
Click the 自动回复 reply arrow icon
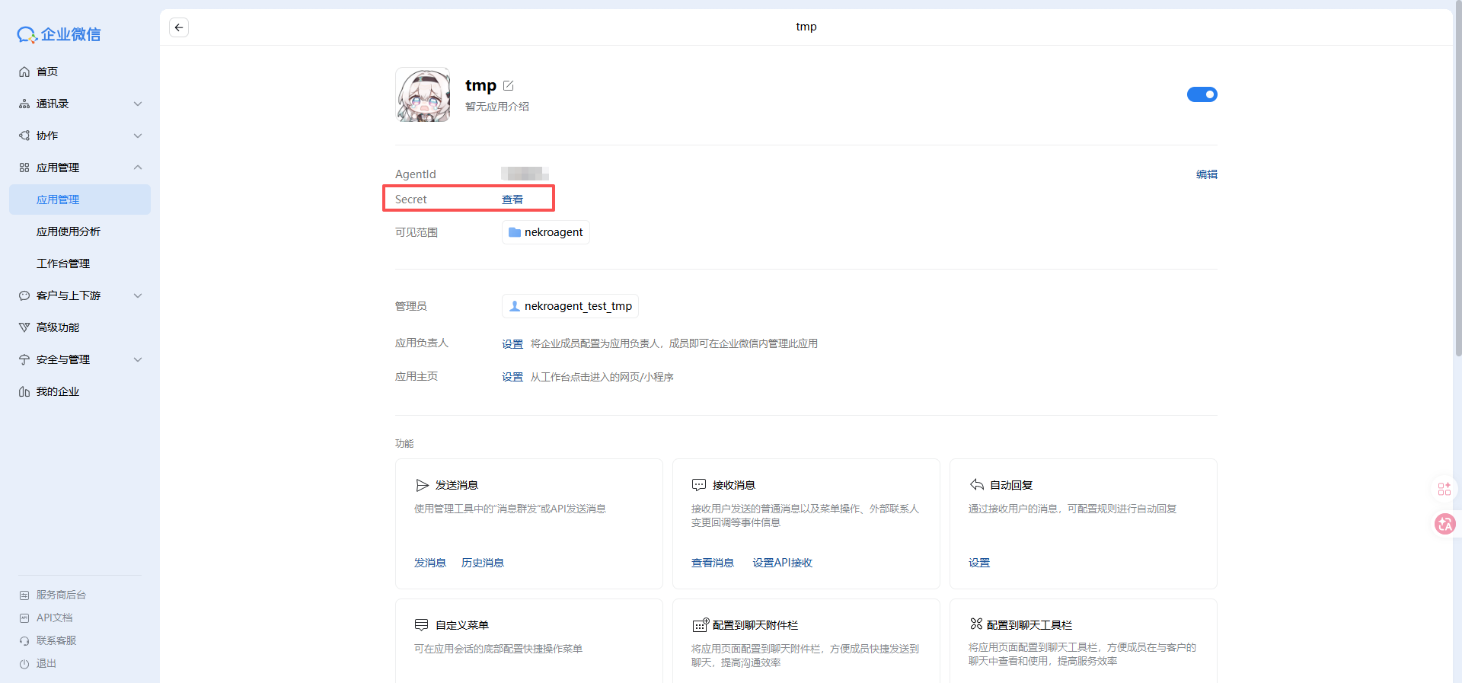click(977, 485)
